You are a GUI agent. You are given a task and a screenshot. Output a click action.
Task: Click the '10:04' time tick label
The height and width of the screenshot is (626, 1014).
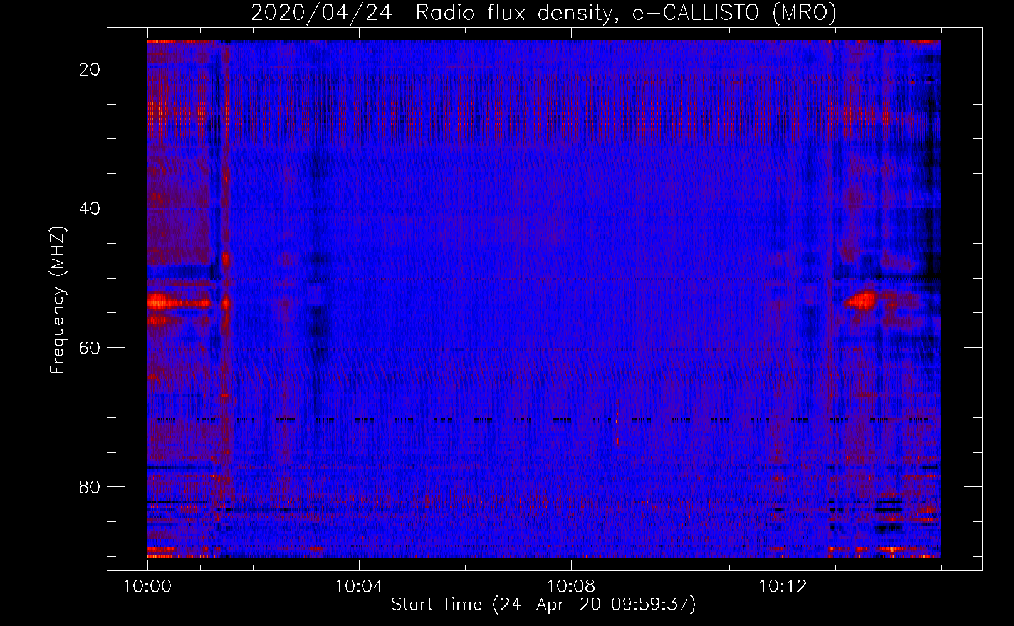pyautogui.click(x=359, y=587)
